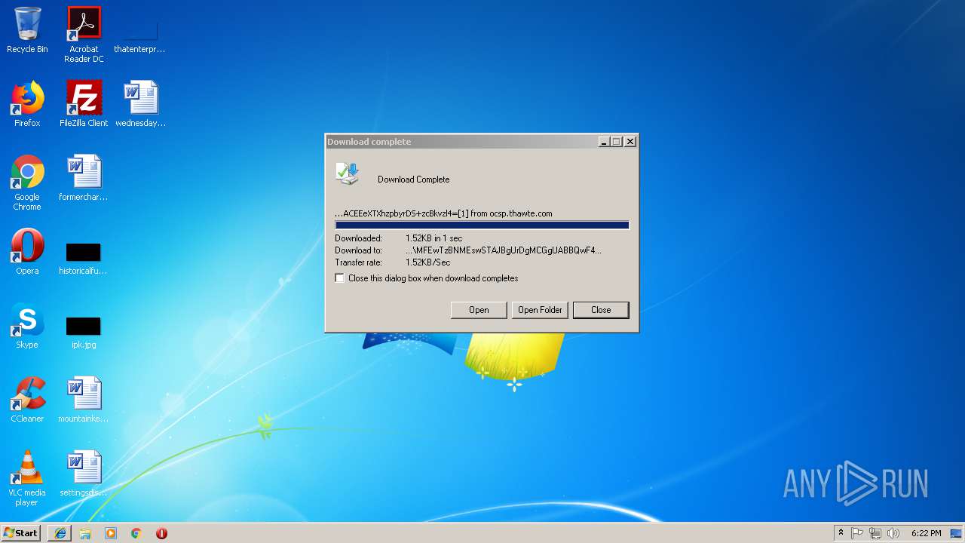Click the Show desktop button
The width and height of the screenshot is (965, 543).
[957, 533]
